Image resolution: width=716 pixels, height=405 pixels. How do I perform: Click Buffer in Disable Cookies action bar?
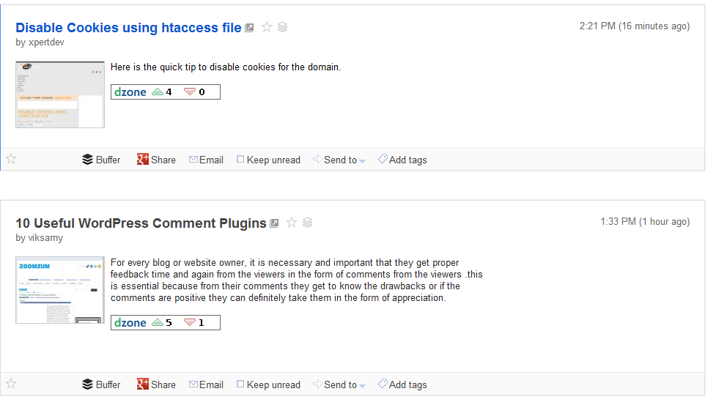[x=101, y=160]
